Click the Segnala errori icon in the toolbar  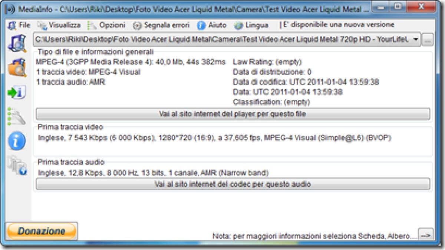(137, 25)
